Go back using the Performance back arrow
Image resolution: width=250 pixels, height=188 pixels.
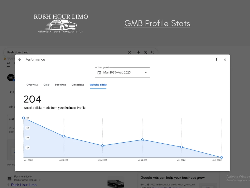[20, 60]
